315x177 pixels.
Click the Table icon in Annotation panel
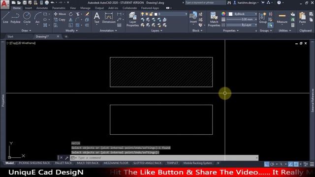click(x=119, y=25)
